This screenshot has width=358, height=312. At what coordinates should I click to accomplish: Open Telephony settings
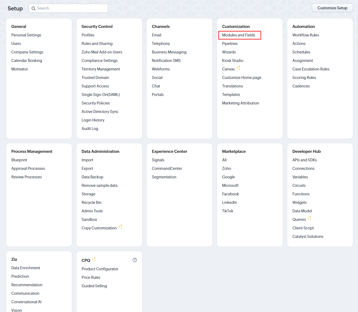click(x=161, y=44)
